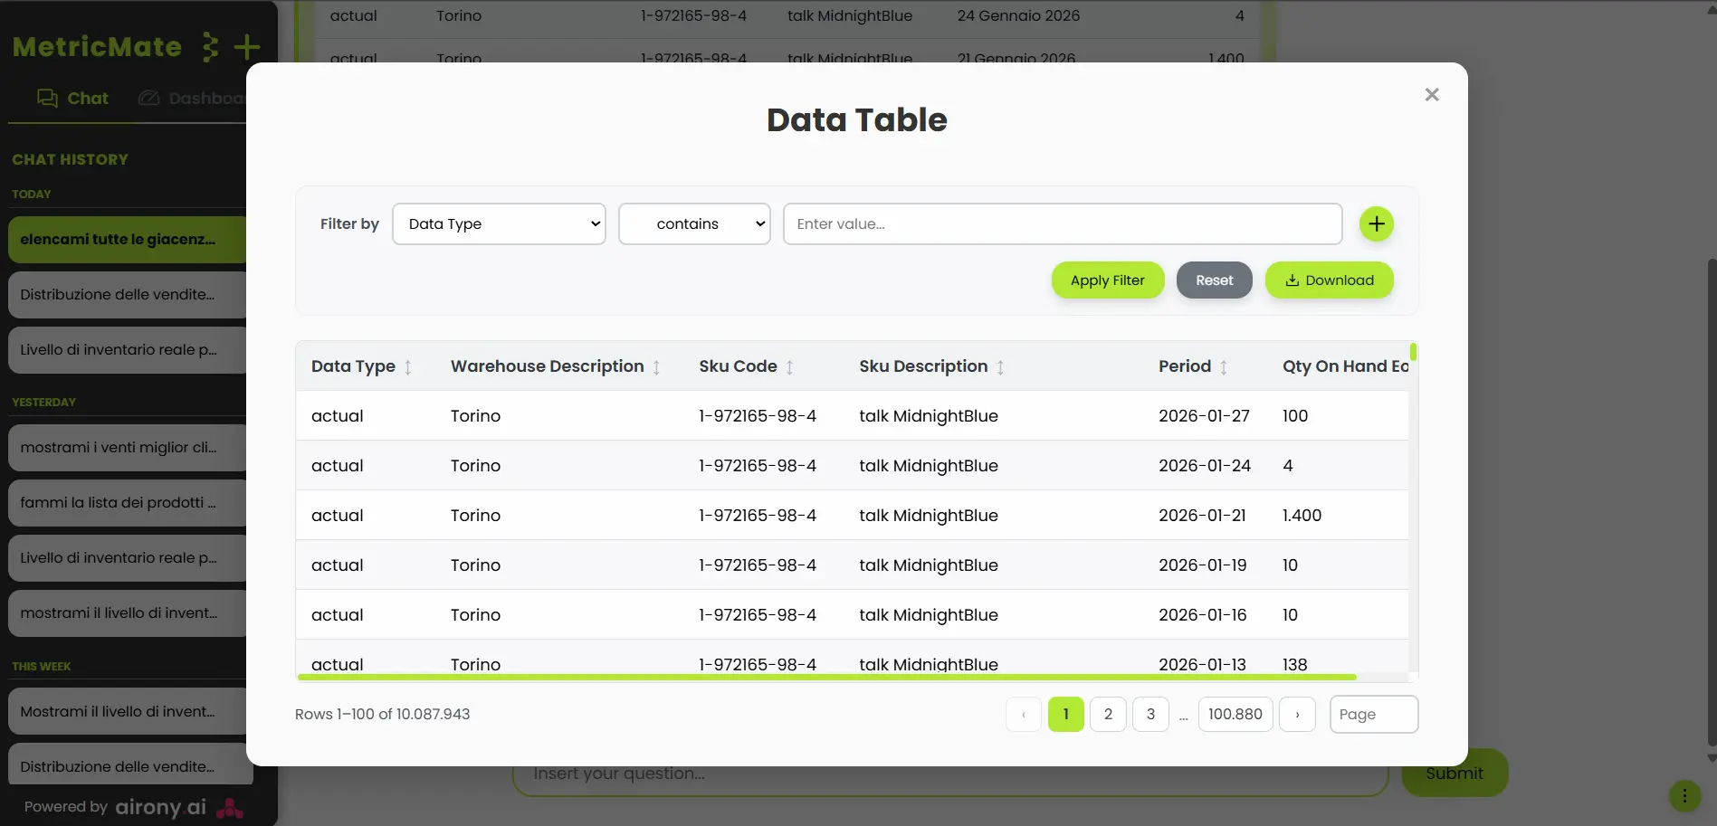Sort by the Period column

coord(1224,367)
